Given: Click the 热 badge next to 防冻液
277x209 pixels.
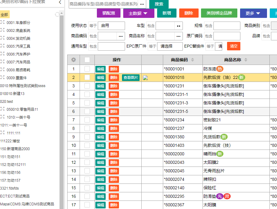Looking at the screenshot, I should (220, 69).
